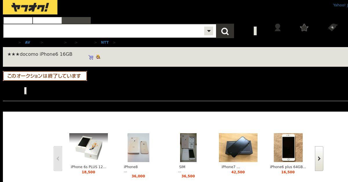Open the iPhone7 black phone thumbnail
348x182 pixels.
pyautogui.click(x=238, y=148)
